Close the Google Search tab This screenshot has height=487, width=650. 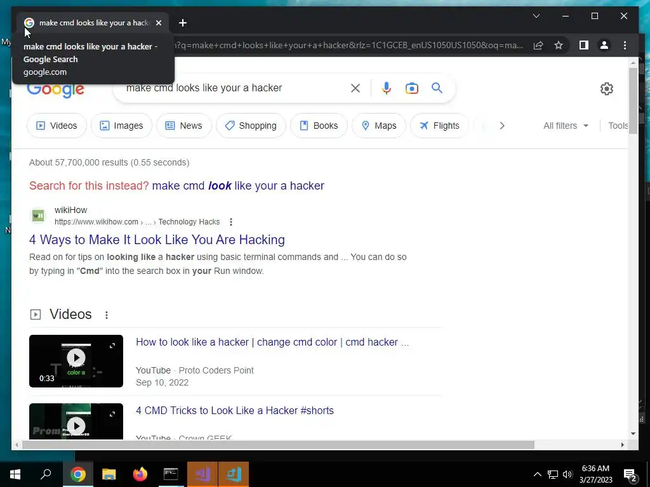click(x=158, y=23)
